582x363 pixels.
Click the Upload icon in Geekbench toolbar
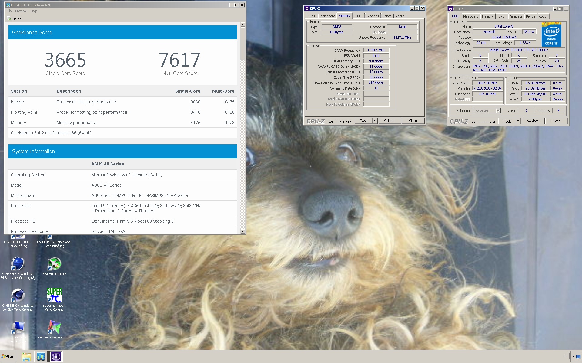click(9, 18)
